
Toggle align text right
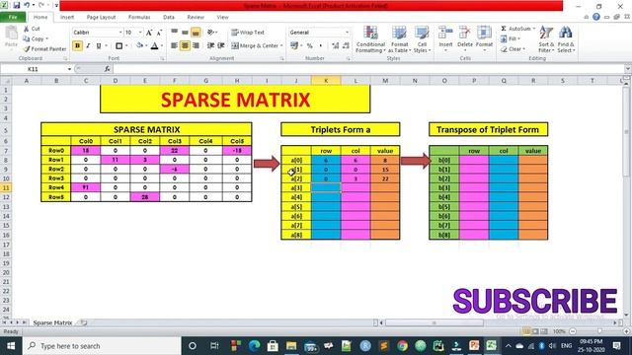click(x=196, y=45)
